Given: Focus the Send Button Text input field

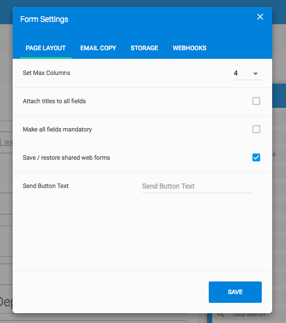Looking at the screenshot, I should pyautogui.click(x=197, y=186).
